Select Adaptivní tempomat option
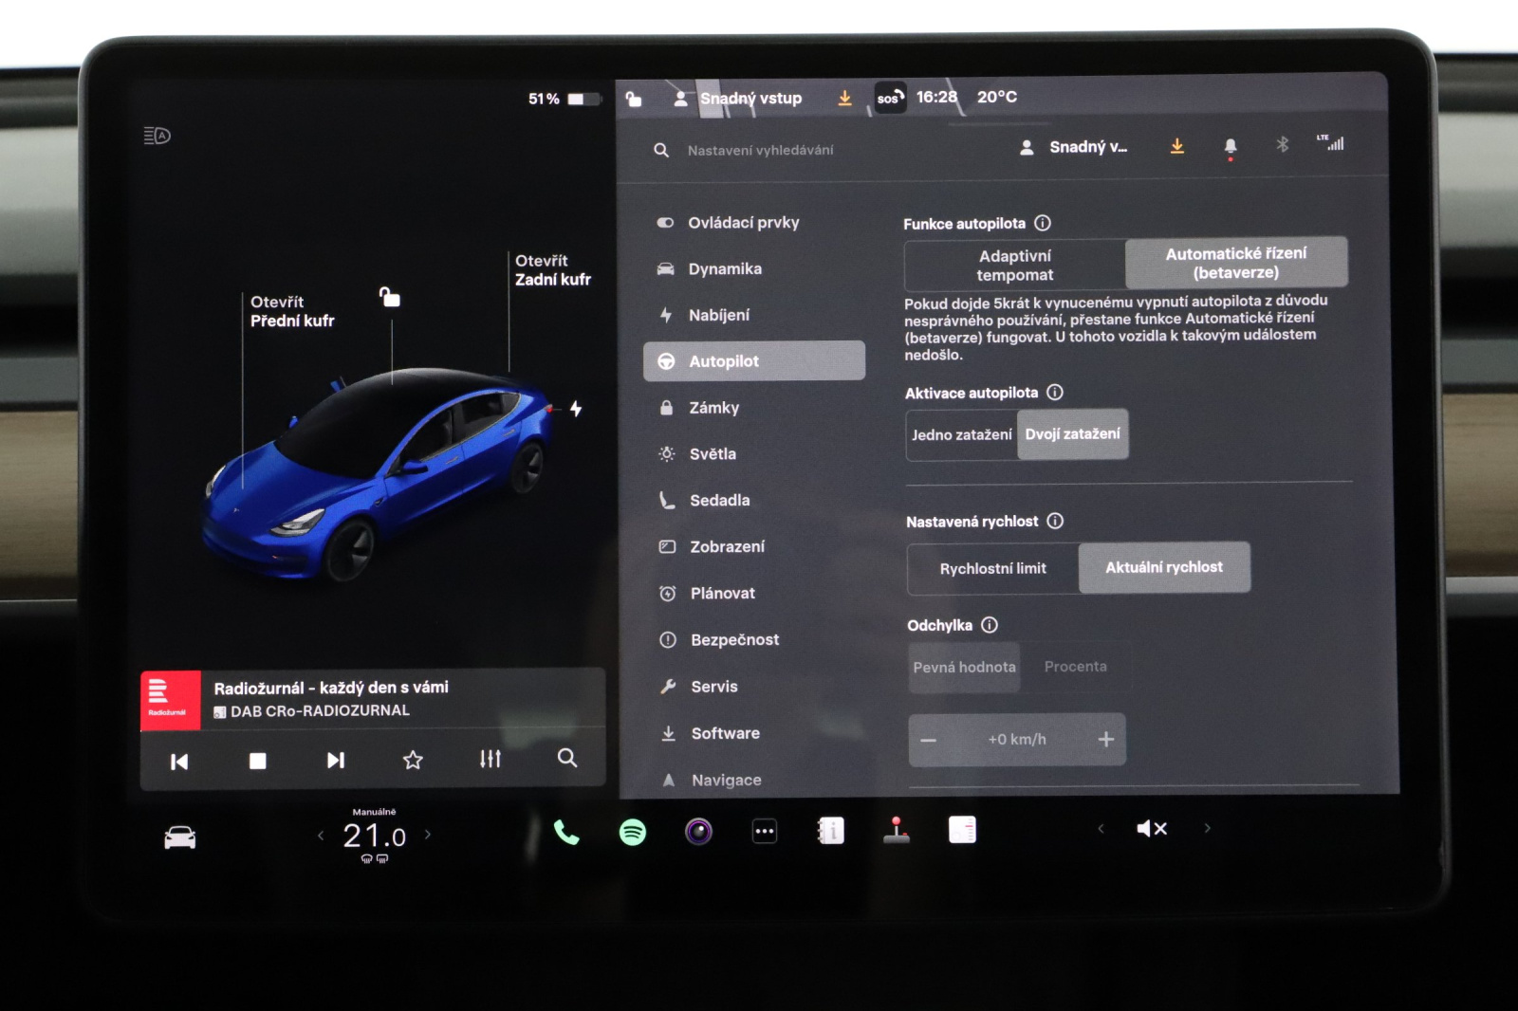1518x1011 pixels. (x=1015, y=266)
